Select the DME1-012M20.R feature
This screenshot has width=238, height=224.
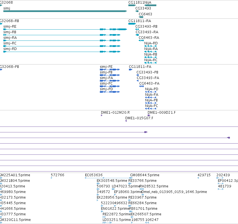coord(102,115)
